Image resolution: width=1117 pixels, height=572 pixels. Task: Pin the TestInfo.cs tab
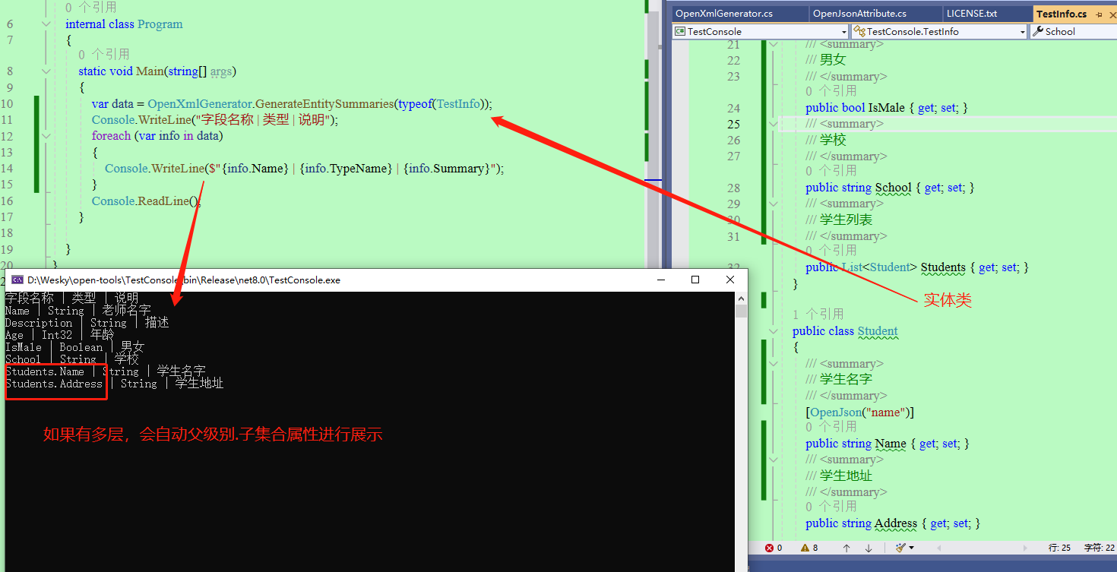point(1098,14)
